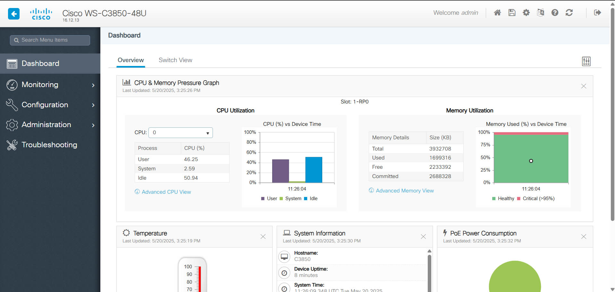Open Dashboard in the sidebar
This screenshot has height=292, width=615.
[50, 63]
